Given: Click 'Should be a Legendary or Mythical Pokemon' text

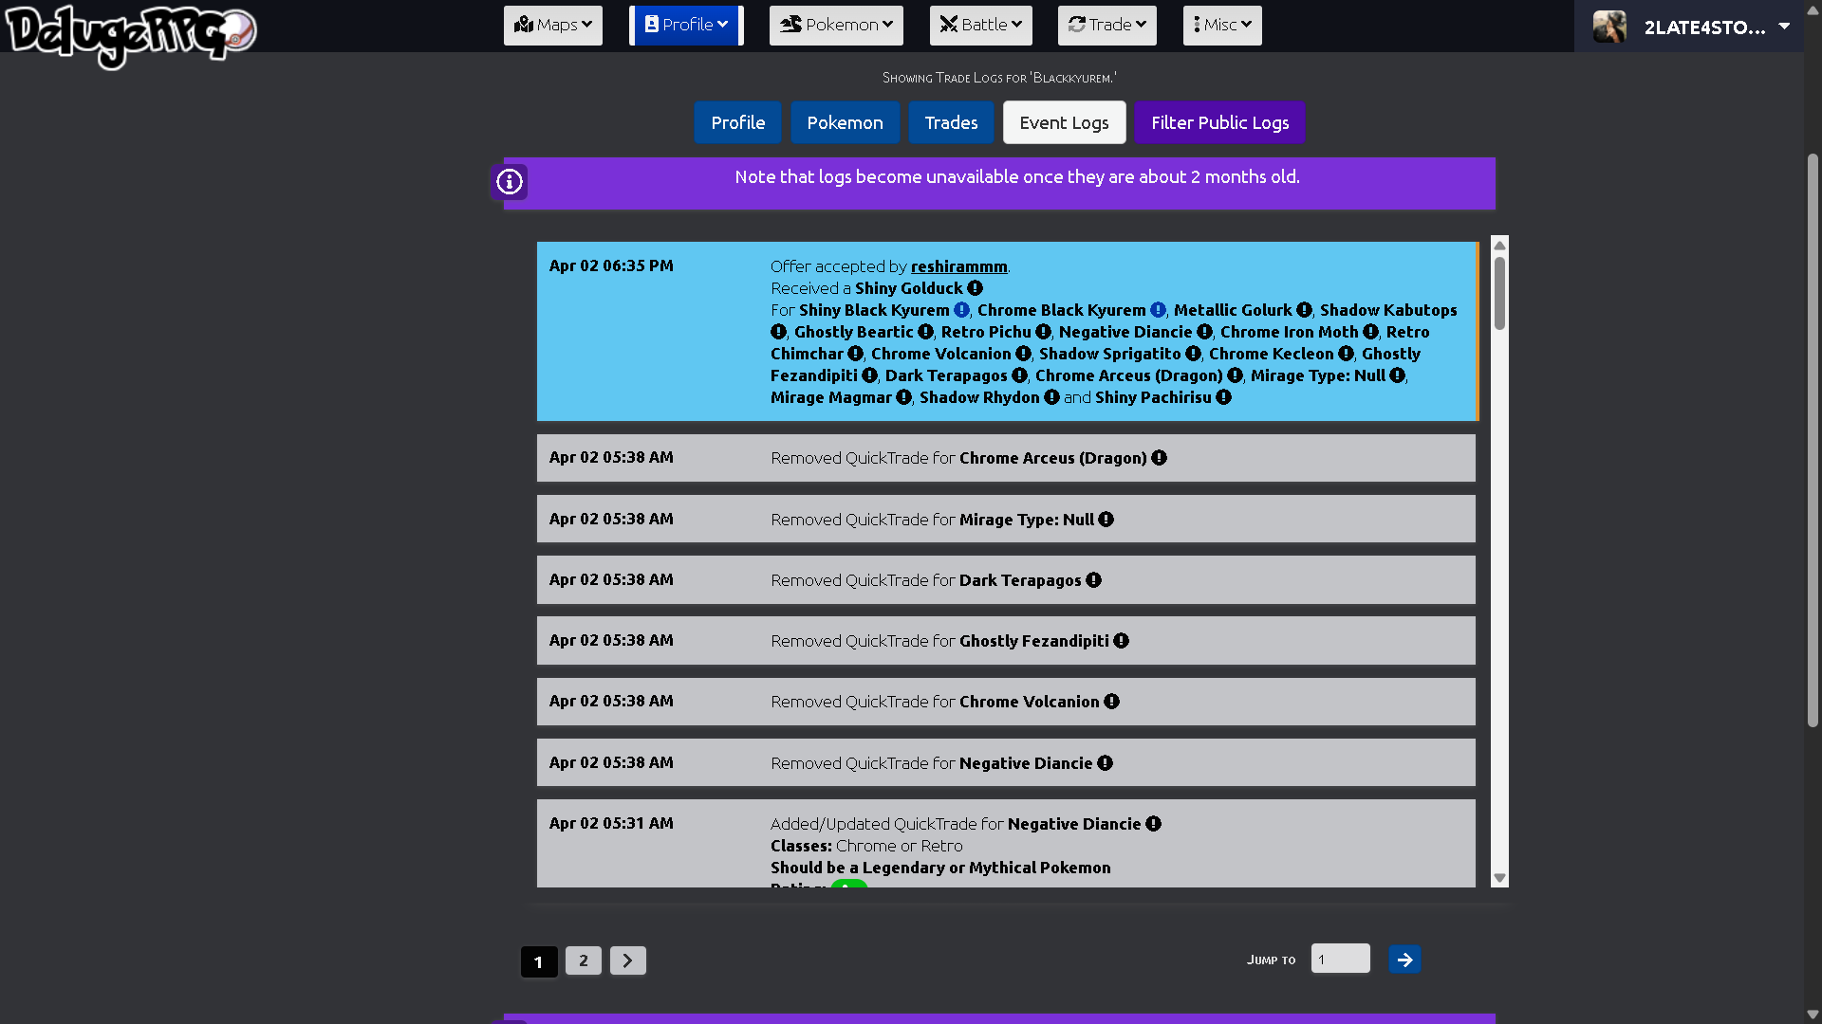Looking at the screenshot, I should (940, 868).
